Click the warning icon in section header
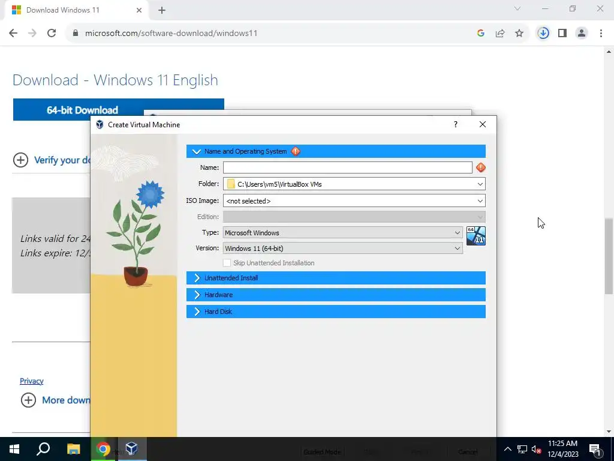The width and height of the screenshot is (614, 461). click(x=296, y=151)
